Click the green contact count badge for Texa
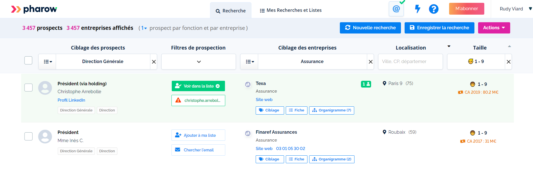This screenshot has height=170, width=533. (366, 84)
